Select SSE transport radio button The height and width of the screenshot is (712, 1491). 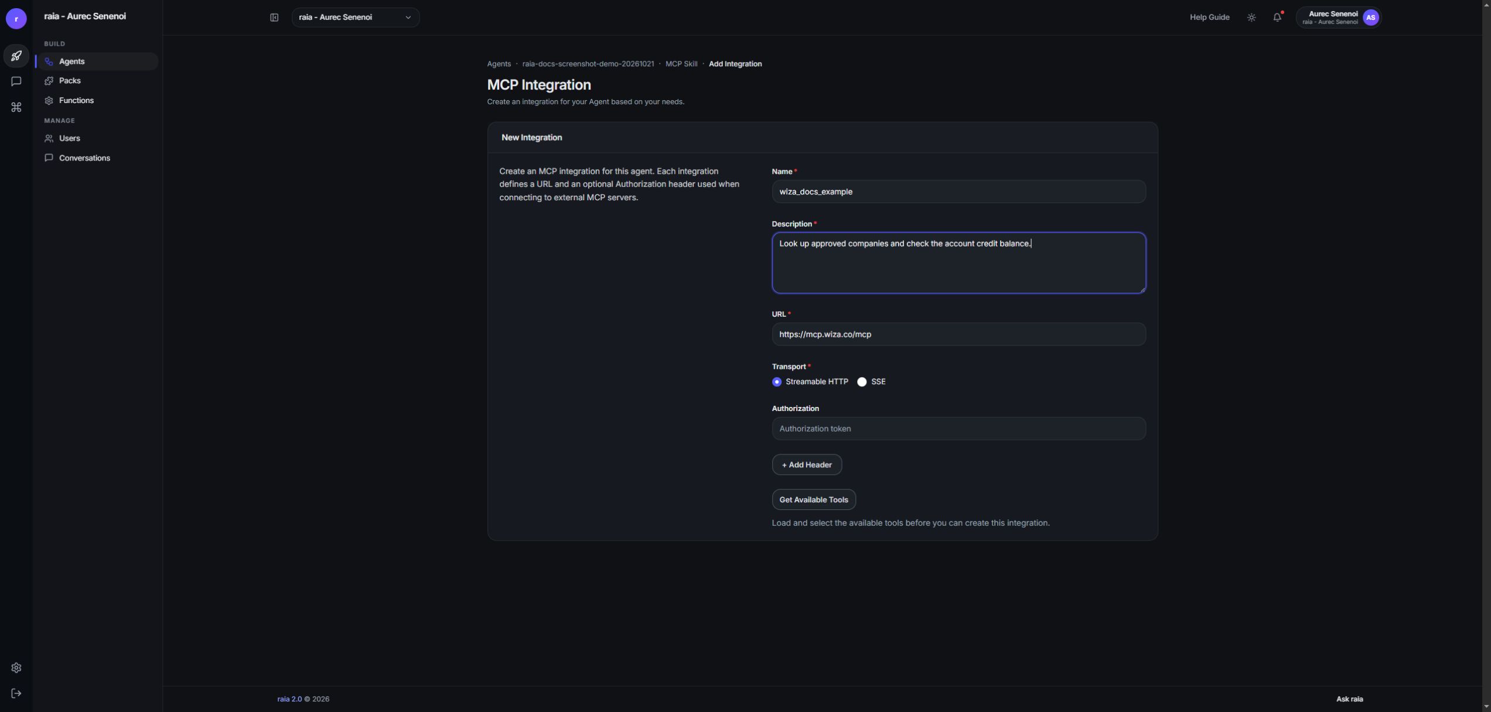[x=862, y=382]
